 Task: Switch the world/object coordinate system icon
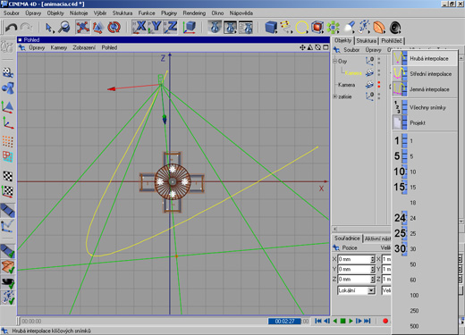click(190, 28)
